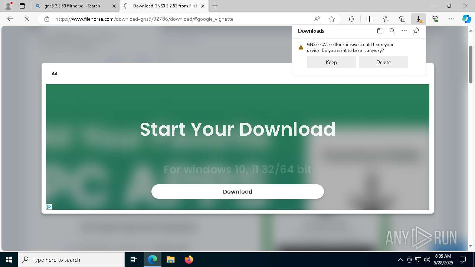Screen dimensions: 475x267
Task: Open Browser essentials icon
Action: pos(435,19)
